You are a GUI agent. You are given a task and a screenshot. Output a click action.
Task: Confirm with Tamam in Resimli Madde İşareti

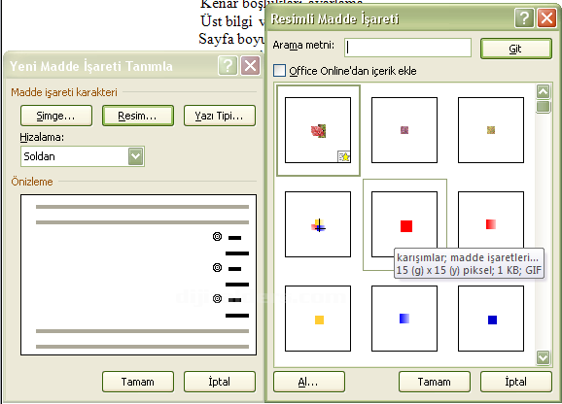(x=435, y=382)
